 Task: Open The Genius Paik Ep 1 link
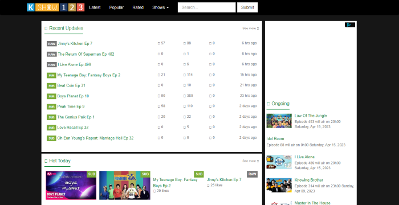point(76,117)
